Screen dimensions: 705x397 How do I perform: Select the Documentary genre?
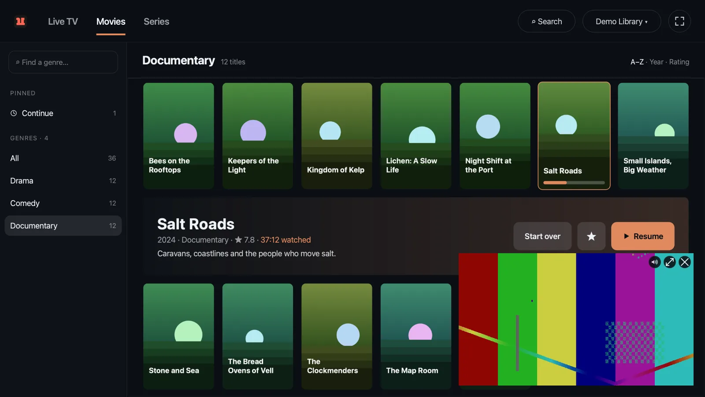point(63,226)
